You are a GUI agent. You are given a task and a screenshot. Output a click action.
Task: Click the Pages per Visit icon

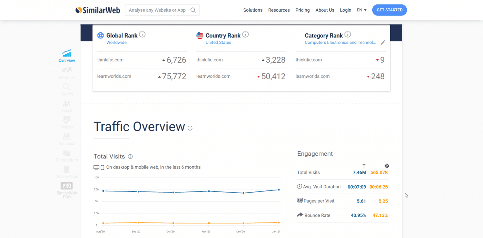coord(300,201)
